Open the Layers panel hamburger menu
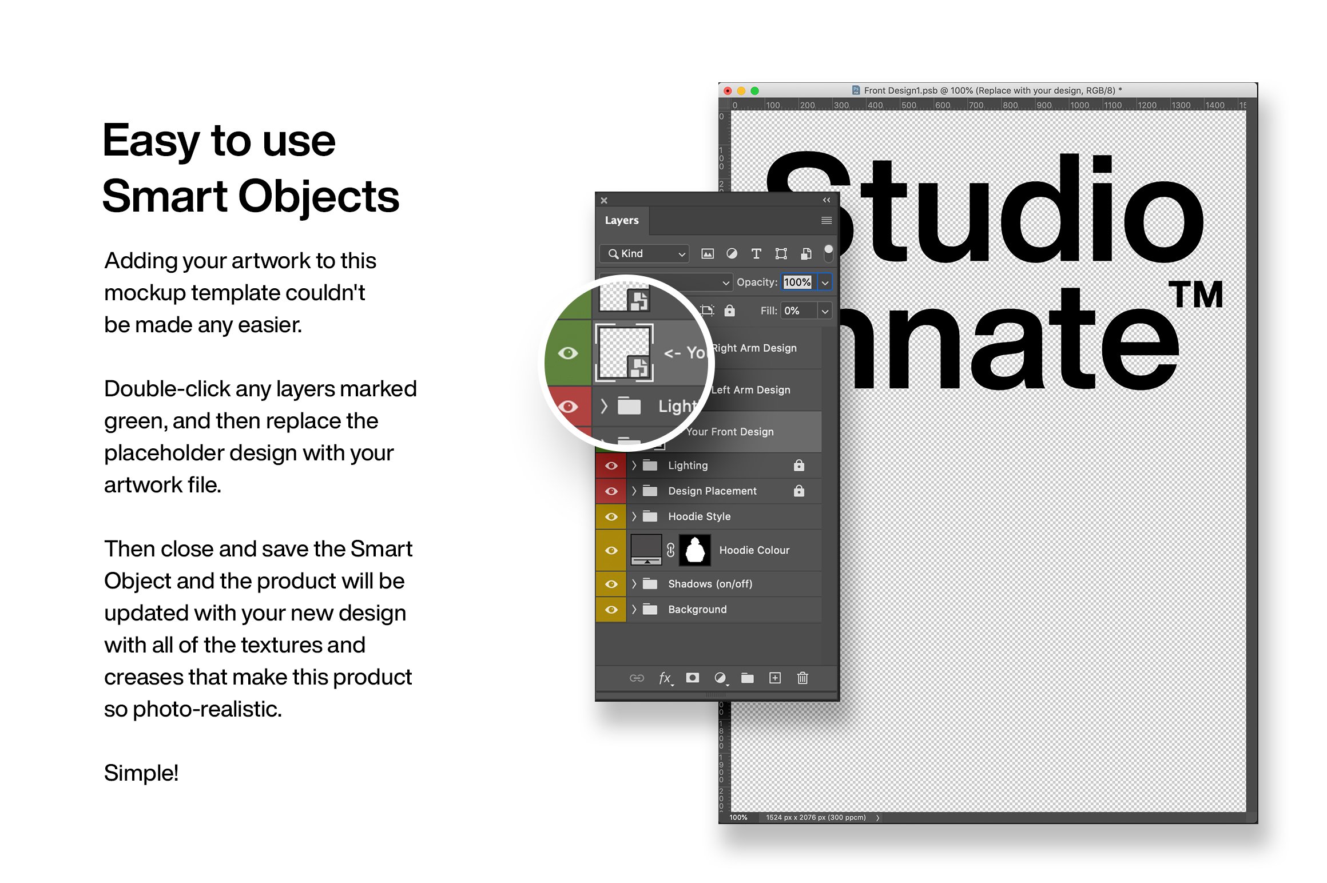1327x883 pixels. (x=826, y=220)
